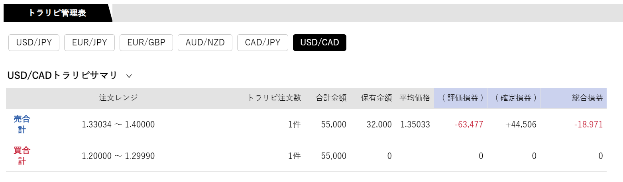Image resolution: width=623 pixels, height=182 pixels.
Task: Click the トラリピ注文数 column header
Action: pos(274,98)
